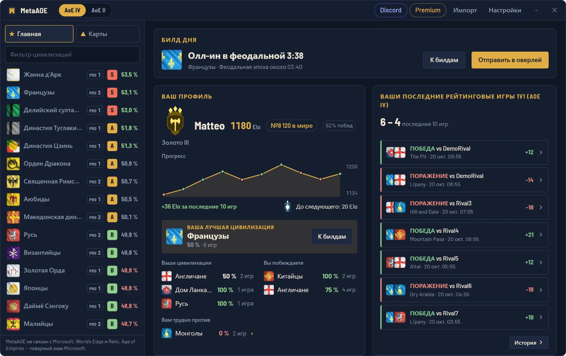Screen dimensions: 566x356
Task: Click the Орден Дракона flag icon
Action: click(x=13, y=164)
